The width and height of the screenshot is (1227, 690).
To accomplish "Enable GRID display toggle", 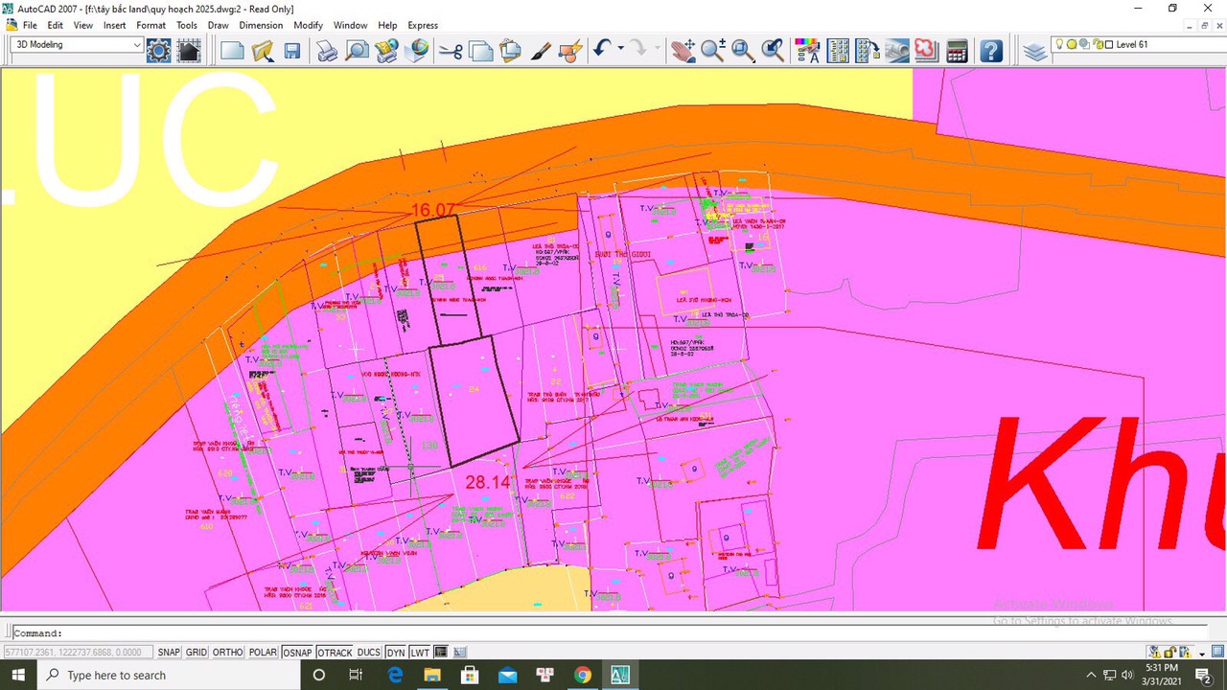I will [x=197, y=653].
